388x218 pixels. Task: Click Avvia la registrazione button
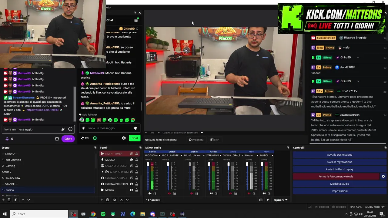point(339,162)
